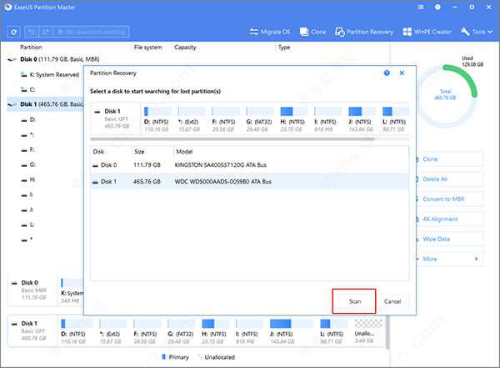
Task: Select H: partition in tree
Action: (x=28, y=179)
